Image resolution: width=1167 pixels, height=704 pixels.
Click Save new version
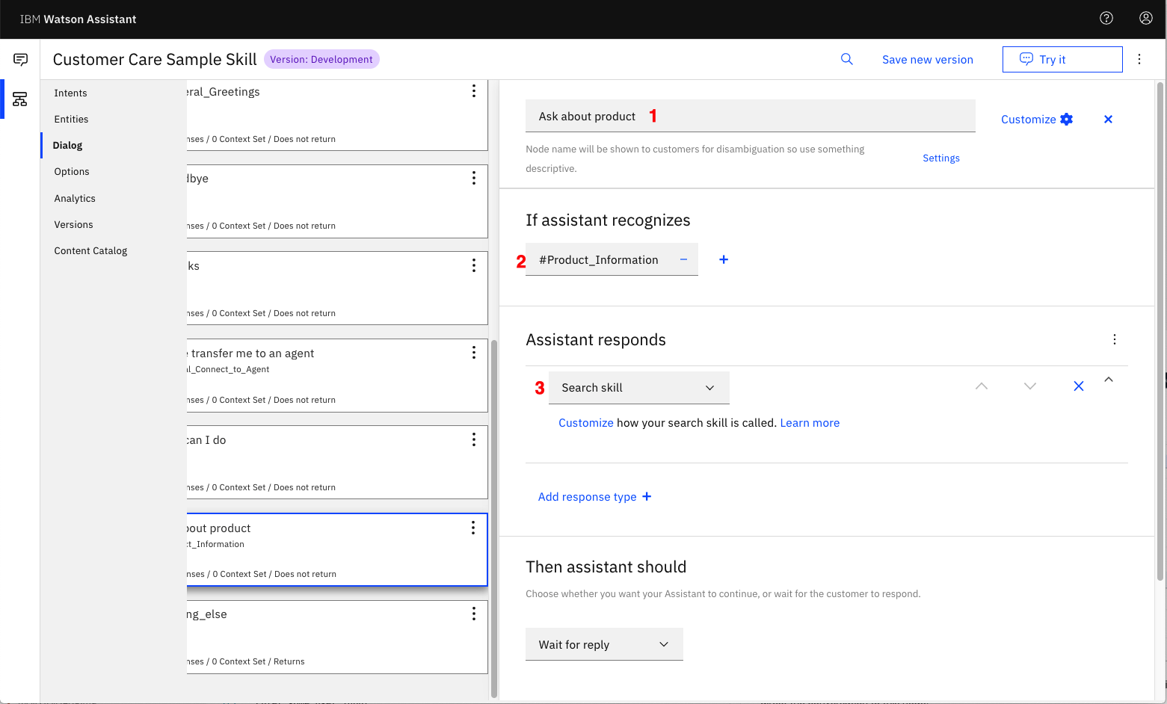(x=928, y=60)
